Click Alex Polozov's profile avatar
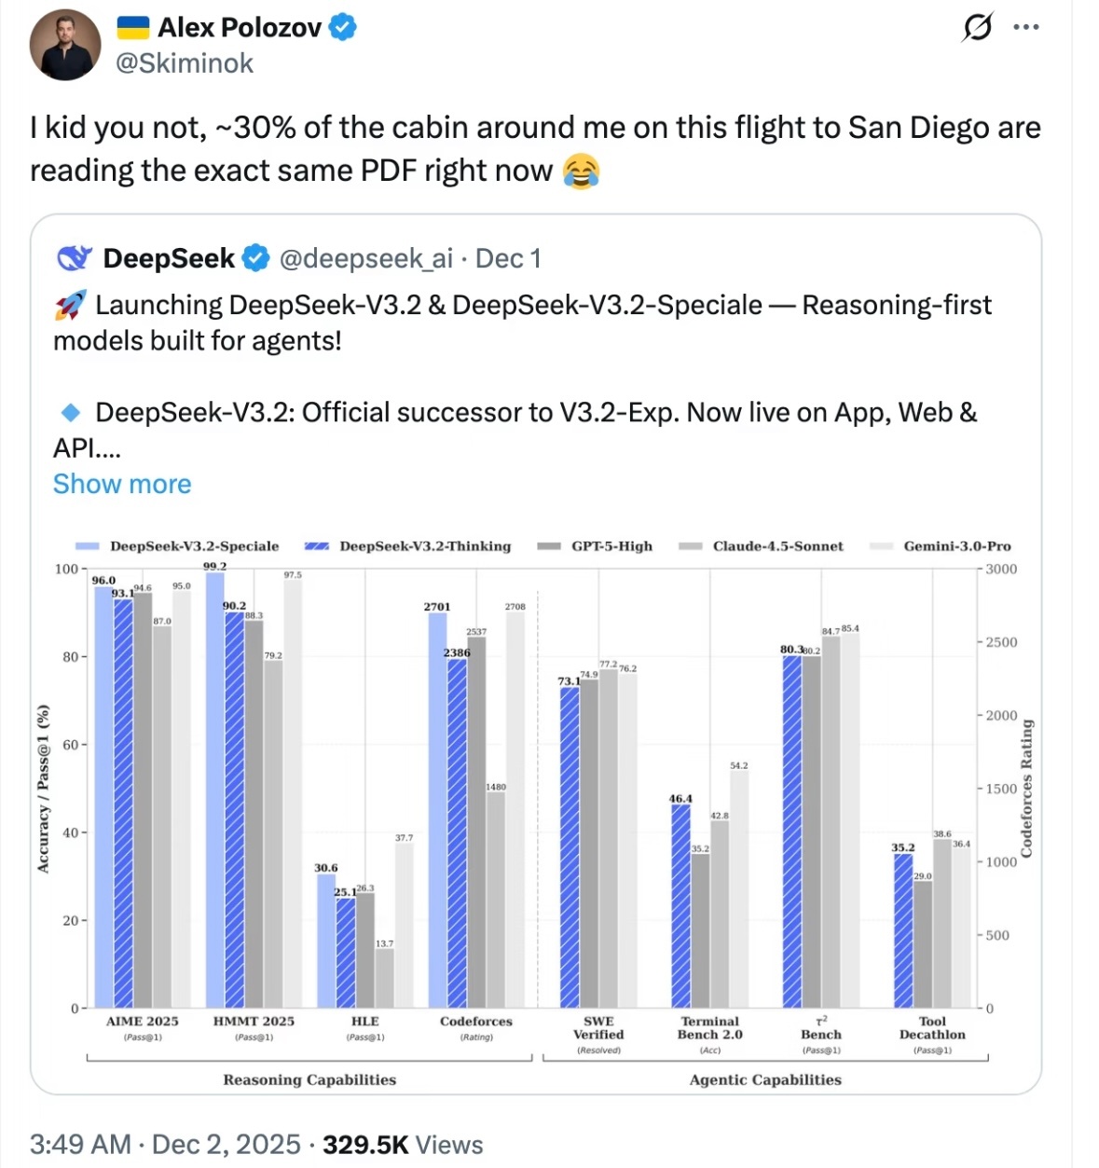The height and width of the screenshot is (1168, 1099). 64,44
